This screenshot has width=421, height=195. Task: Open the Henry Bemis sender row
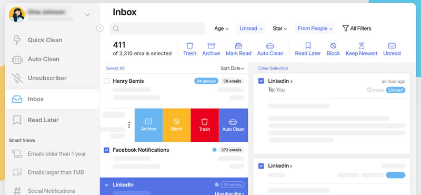tap(174, 91)
